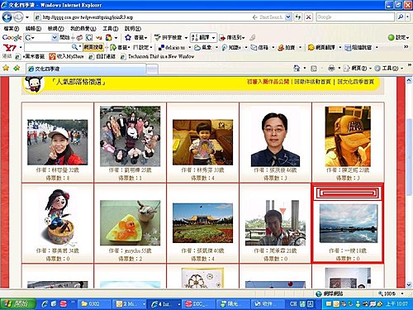Click the Refresh icon beside address bar

point(298,17)
